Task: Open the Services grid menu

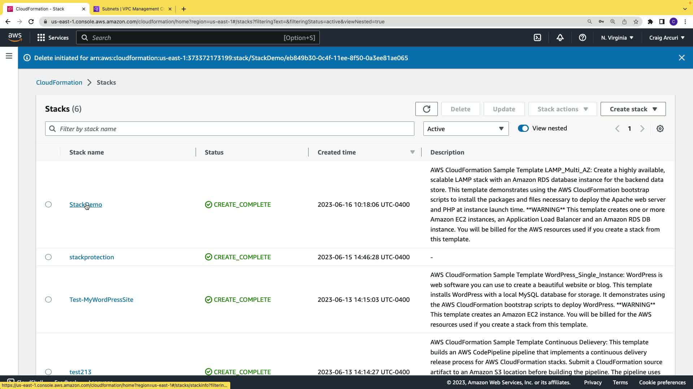Action: (x=53, y=37)
